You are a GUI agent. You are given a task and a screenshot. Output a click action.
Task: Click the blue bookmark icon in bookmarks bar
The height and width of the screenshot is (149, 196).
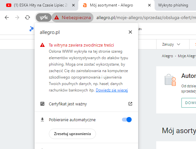click(x=31, y=29)
